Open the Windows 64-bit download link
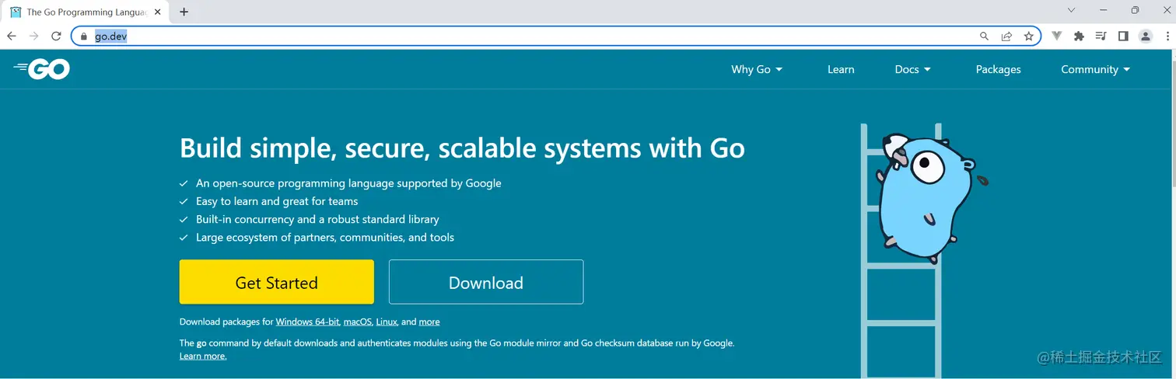 click(307, 322)
